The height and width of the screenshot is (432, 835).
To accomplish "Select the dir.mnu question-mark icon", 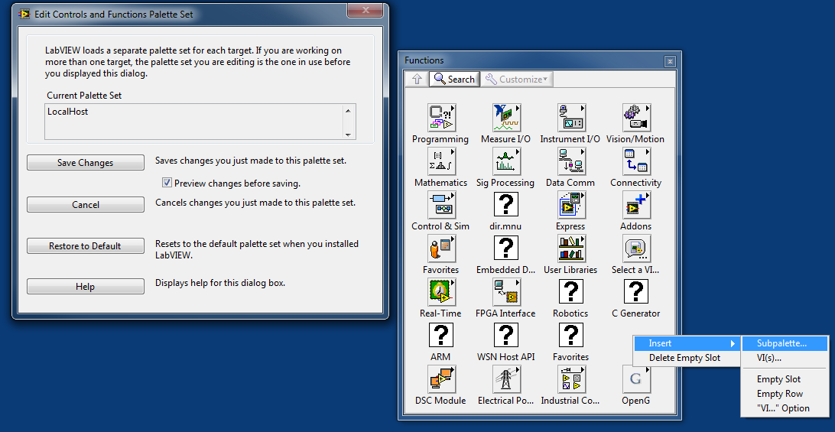I will [x=506, y=205].
